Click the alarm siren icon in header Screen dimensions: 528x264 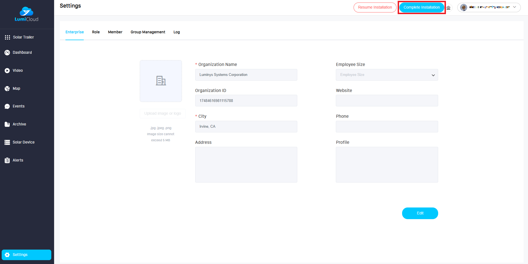tap(448, 8)
